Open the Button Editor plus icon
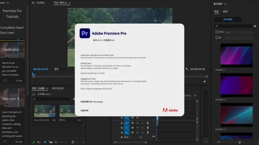 [204, 82]
